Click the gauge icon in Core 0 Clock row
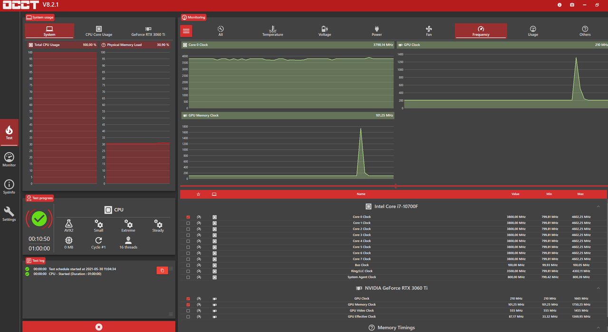 [x=199, y=217]
